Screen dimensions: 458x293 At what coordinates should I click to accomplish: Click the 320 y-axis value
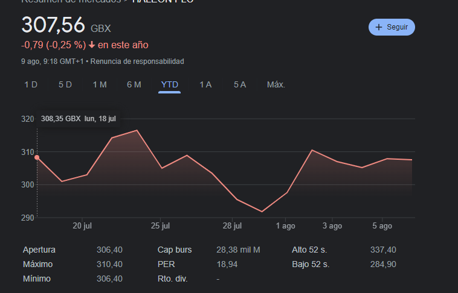(x=27, y=119)
